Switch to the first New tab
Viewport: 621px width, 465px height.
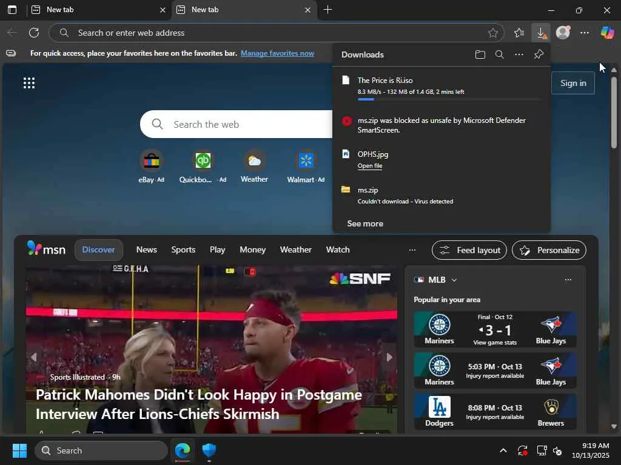click(99, 10)
